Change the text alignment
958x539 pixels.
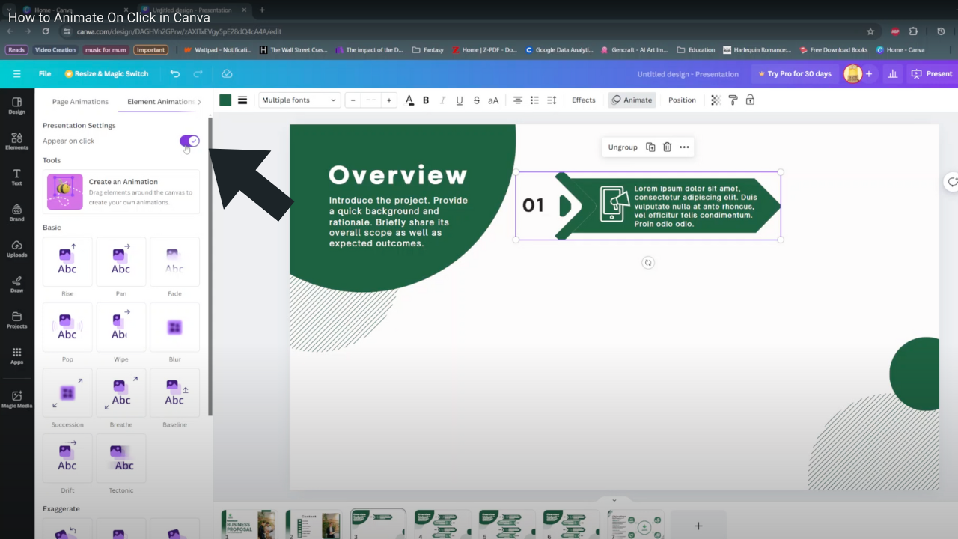[517, 100]
